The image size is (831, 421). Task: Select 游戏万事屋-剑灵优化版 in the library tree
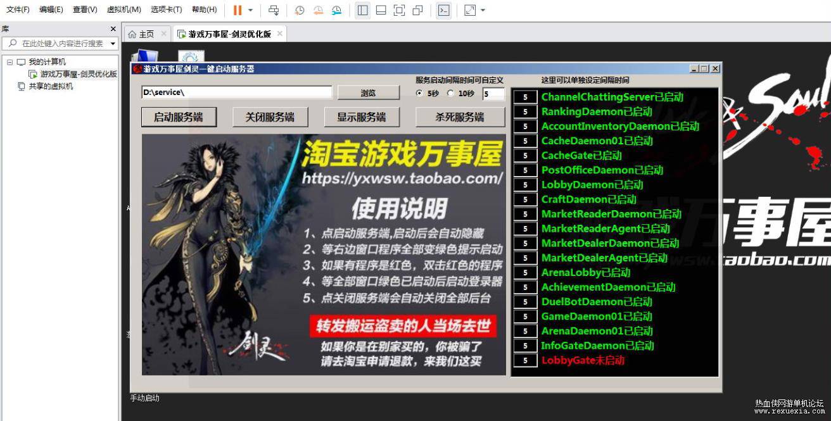79,74
